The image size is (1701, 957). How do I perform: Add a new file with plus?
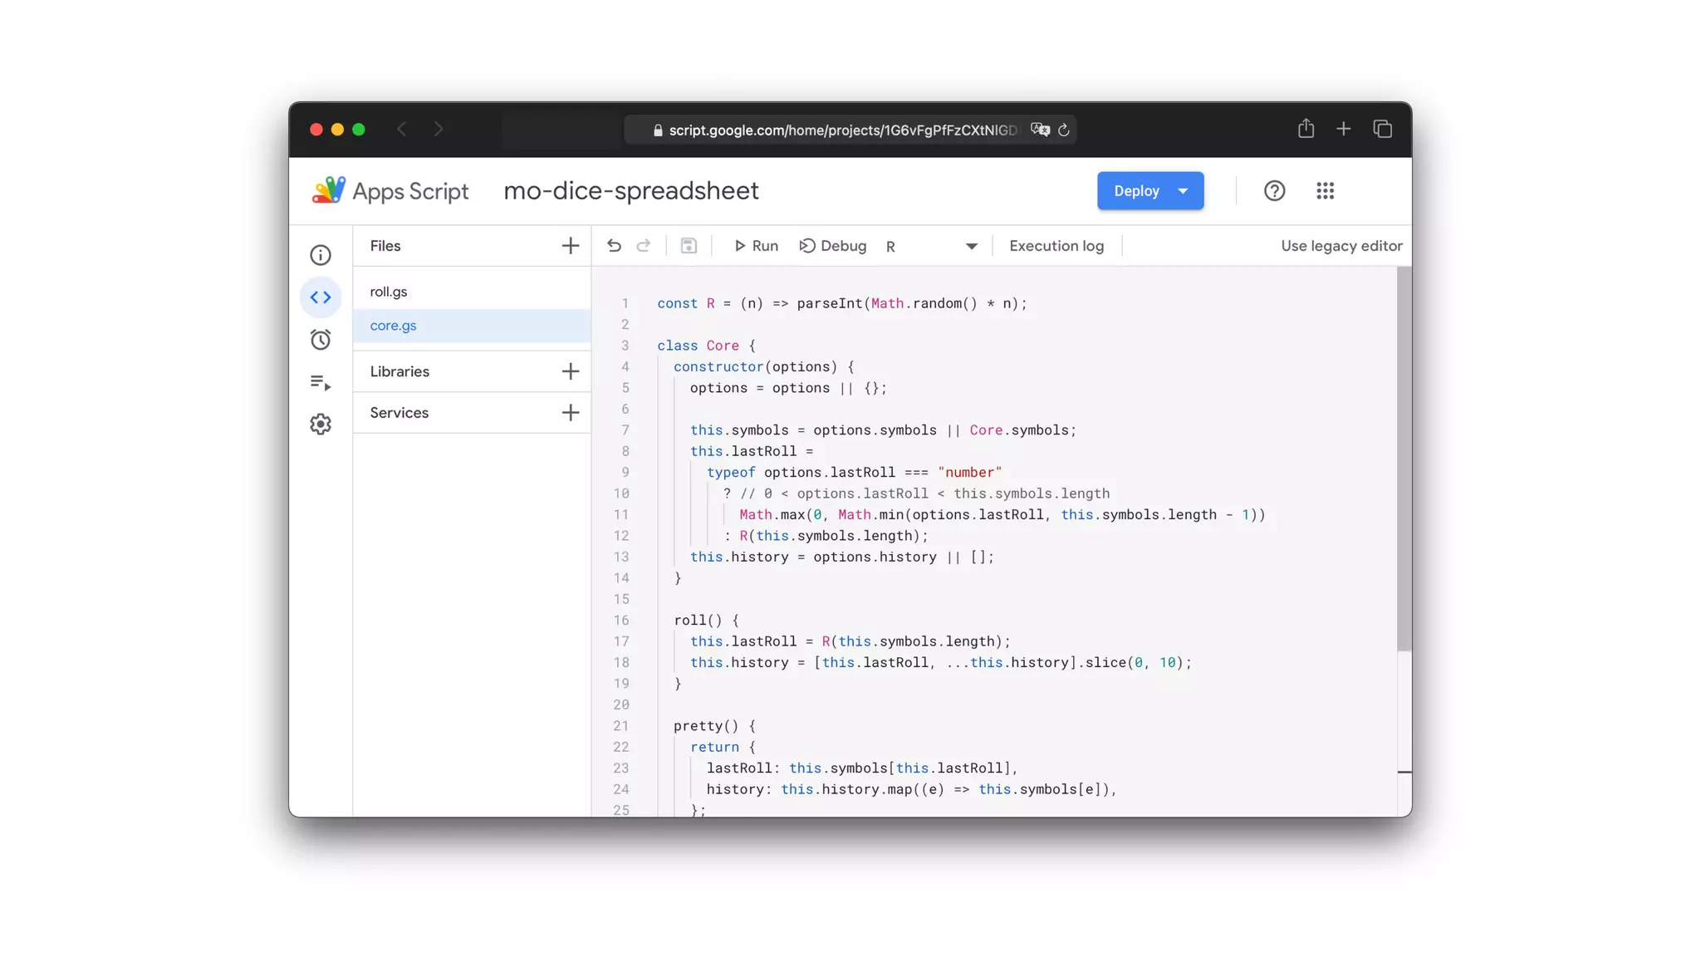pyautogui.click(x=570, y=246)
